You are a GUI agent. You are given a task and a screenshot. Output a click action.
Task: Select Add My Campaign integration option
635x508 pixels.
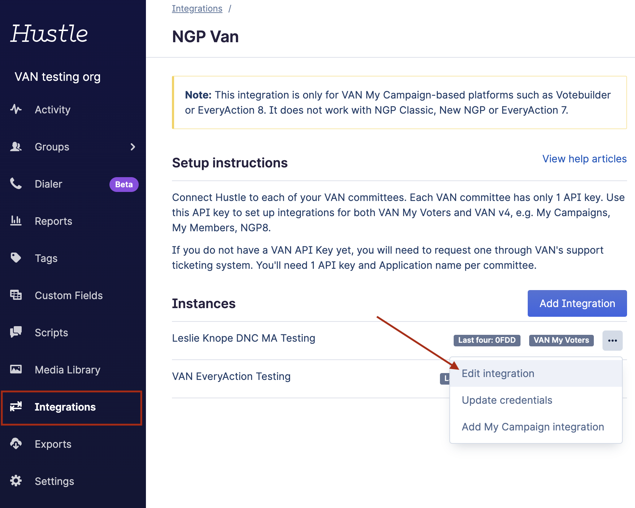click(x=536, y=427)
